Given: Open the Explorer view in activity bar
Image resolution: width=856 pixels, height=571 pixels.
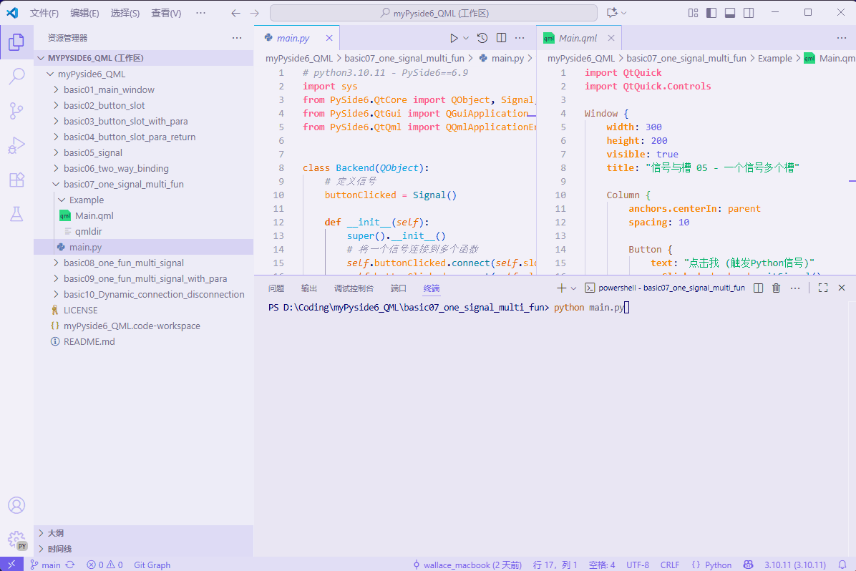Looking at the screenshot, I should (x=16, y=42).
